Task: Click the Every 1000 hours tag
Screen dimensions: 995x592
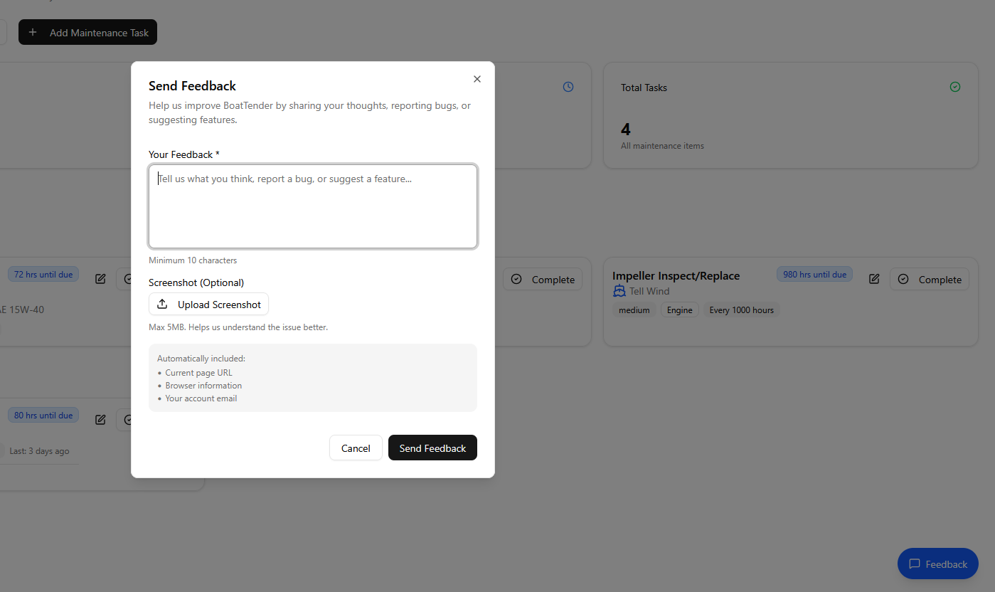Action: pos(741,310)
